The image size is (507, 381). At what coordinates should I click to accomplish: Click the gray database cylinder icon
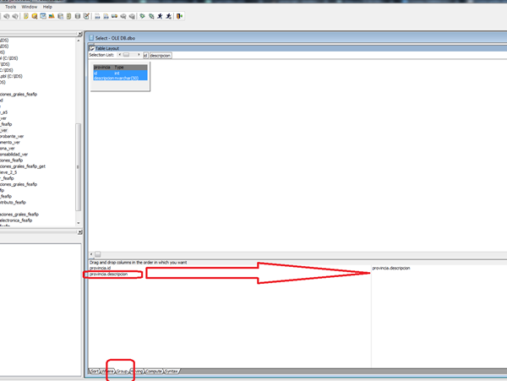click(x=78, y=16)
